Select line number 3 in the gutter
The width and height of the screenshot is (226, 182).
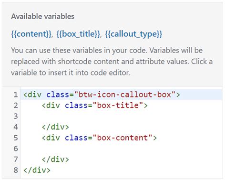[x=16, y=116]
